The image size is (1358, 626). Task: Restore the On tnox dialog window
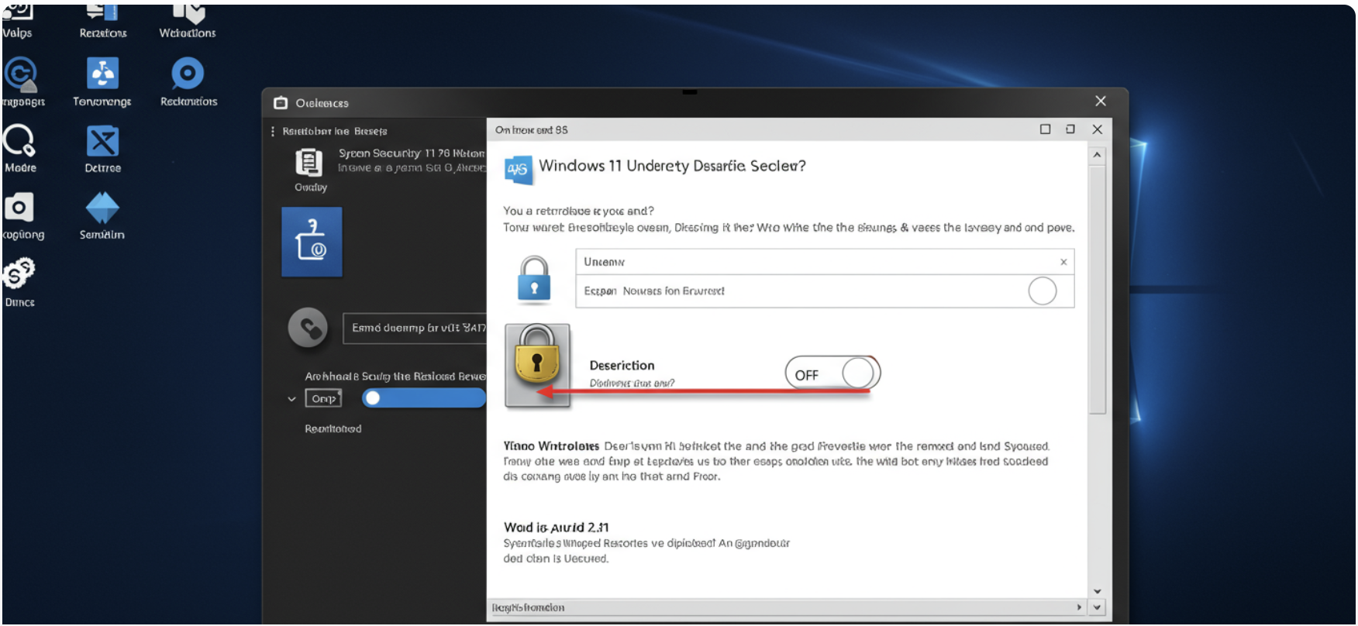pyautogui.click(x=1070, y=129)
